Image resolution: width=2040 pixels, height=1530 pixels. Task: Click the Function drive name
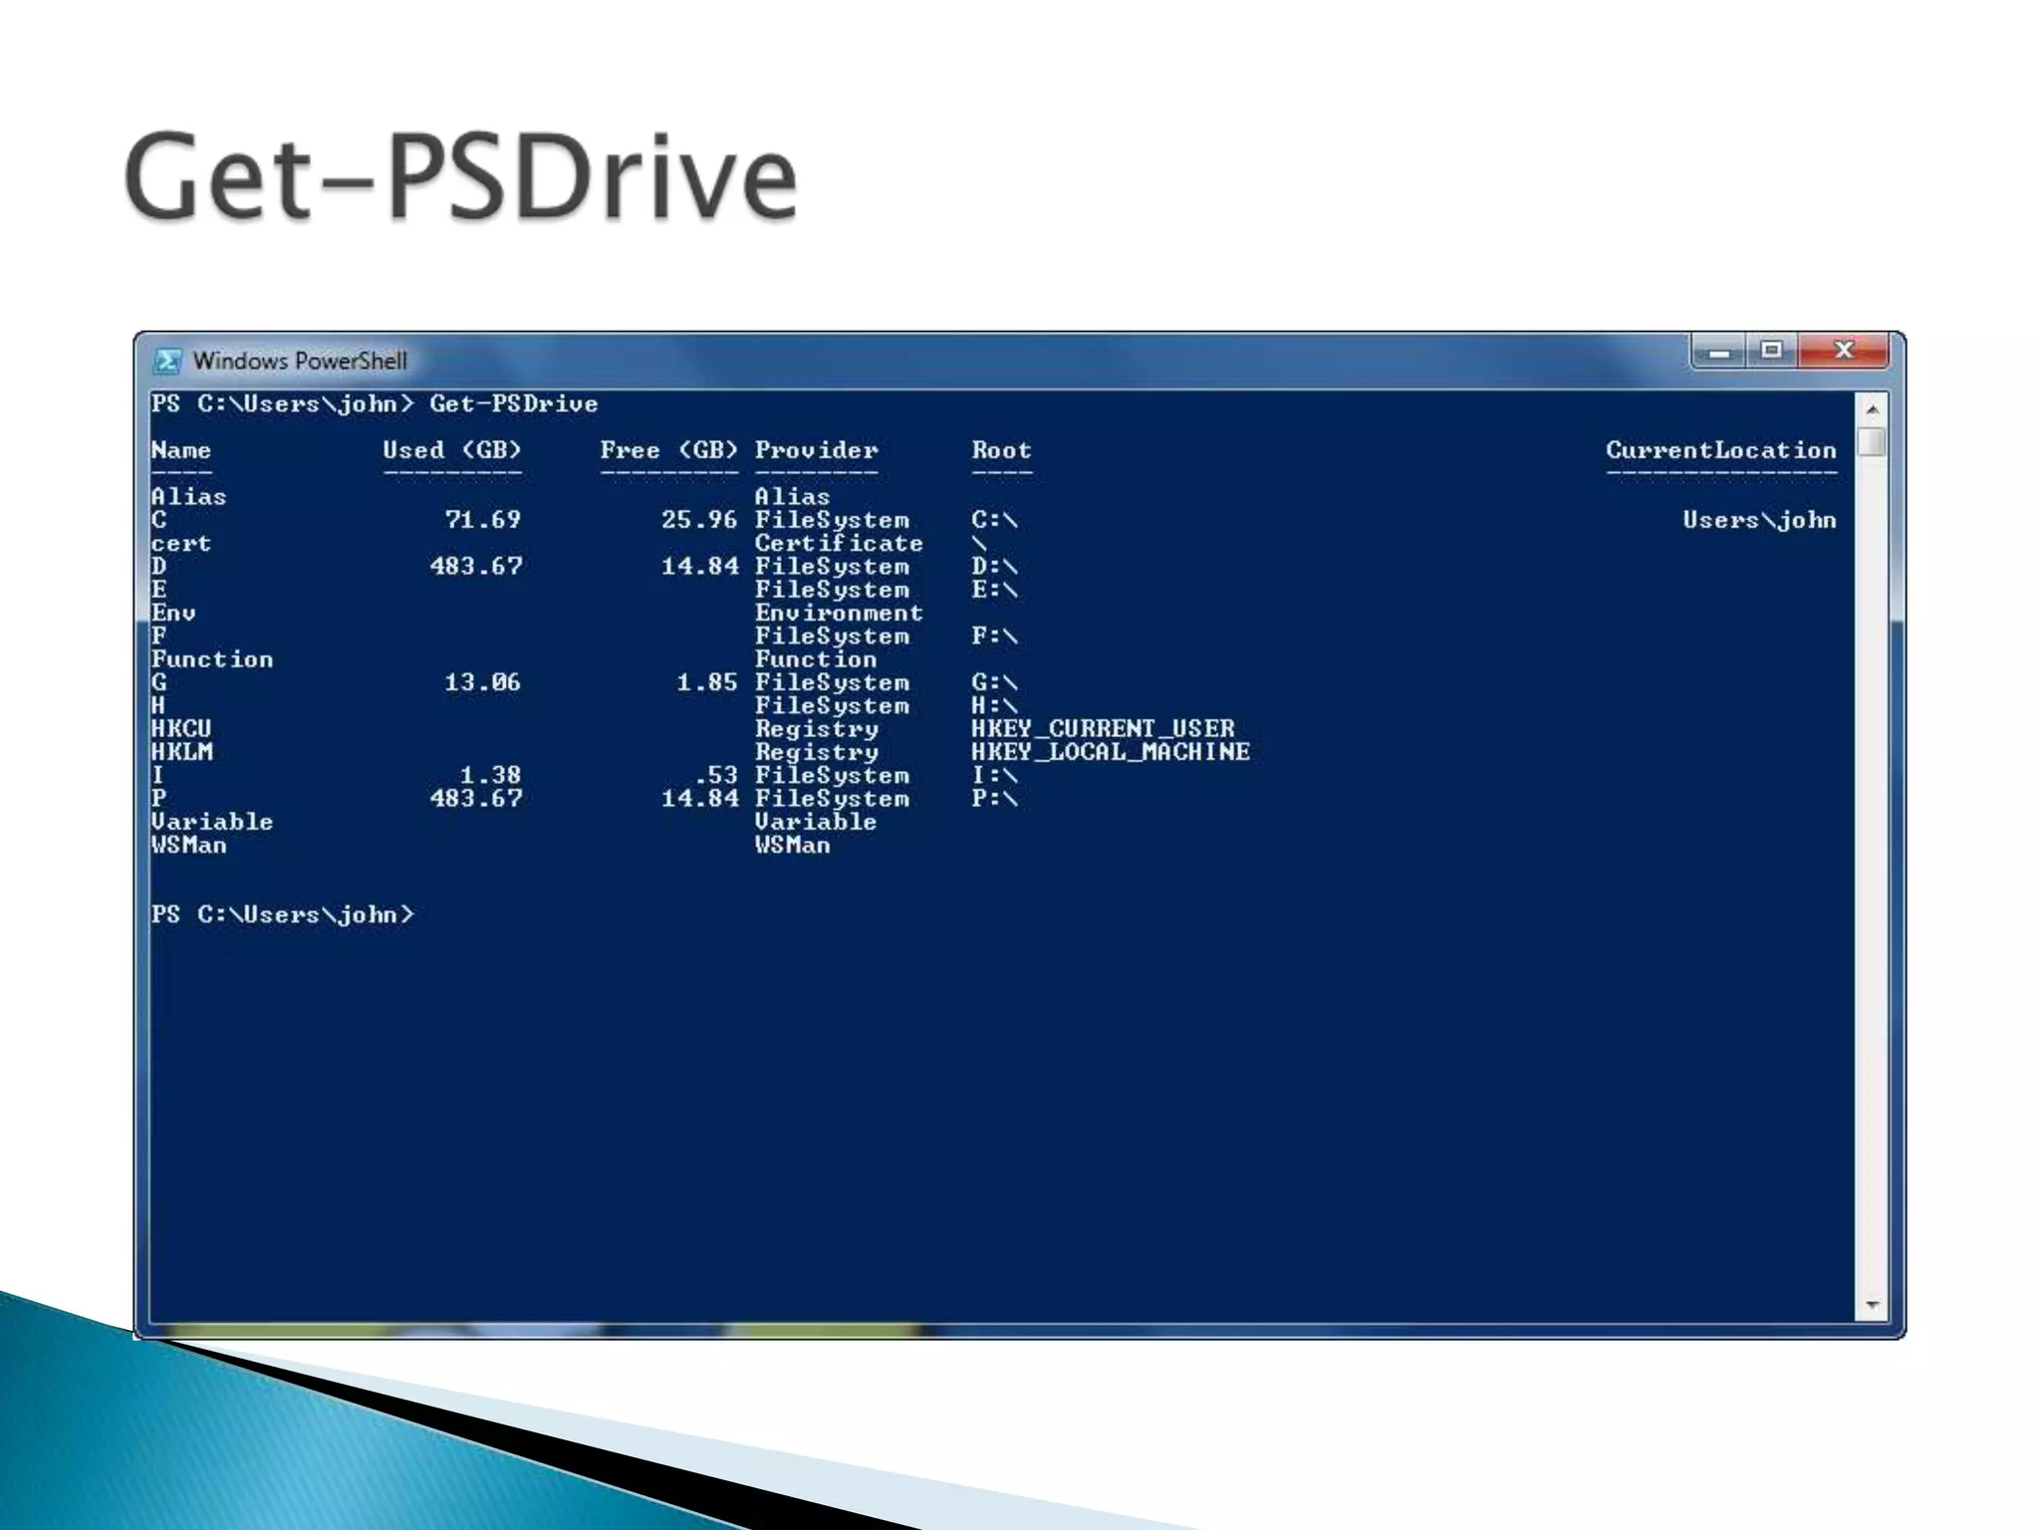(212, 659)
